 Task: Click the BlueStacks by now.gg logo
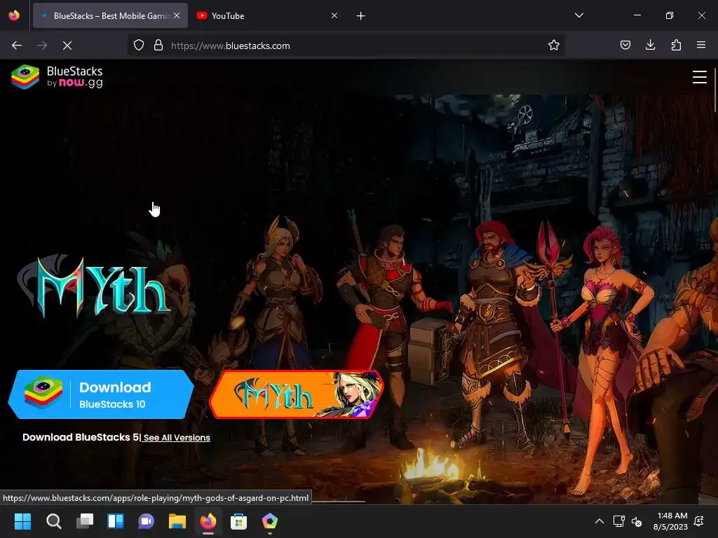pyautogui.click(x=57, y=77)
